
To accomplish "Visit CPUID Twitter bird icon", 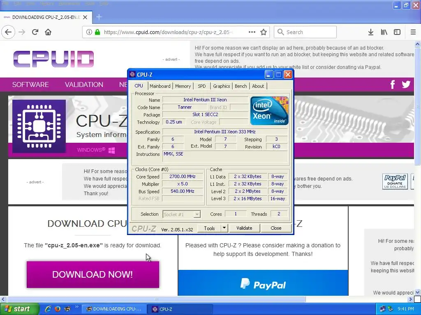I will [406, 84].
